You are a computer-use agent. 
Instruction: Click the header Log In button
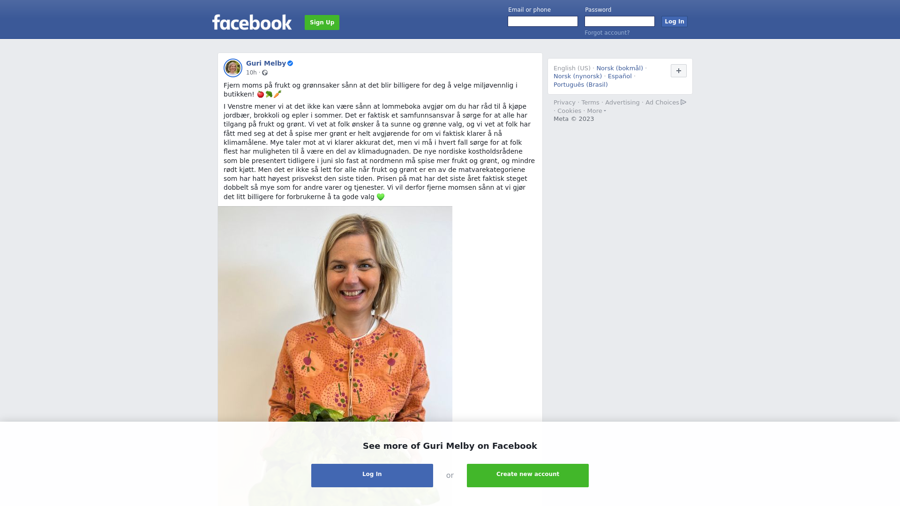coord(675,22)
